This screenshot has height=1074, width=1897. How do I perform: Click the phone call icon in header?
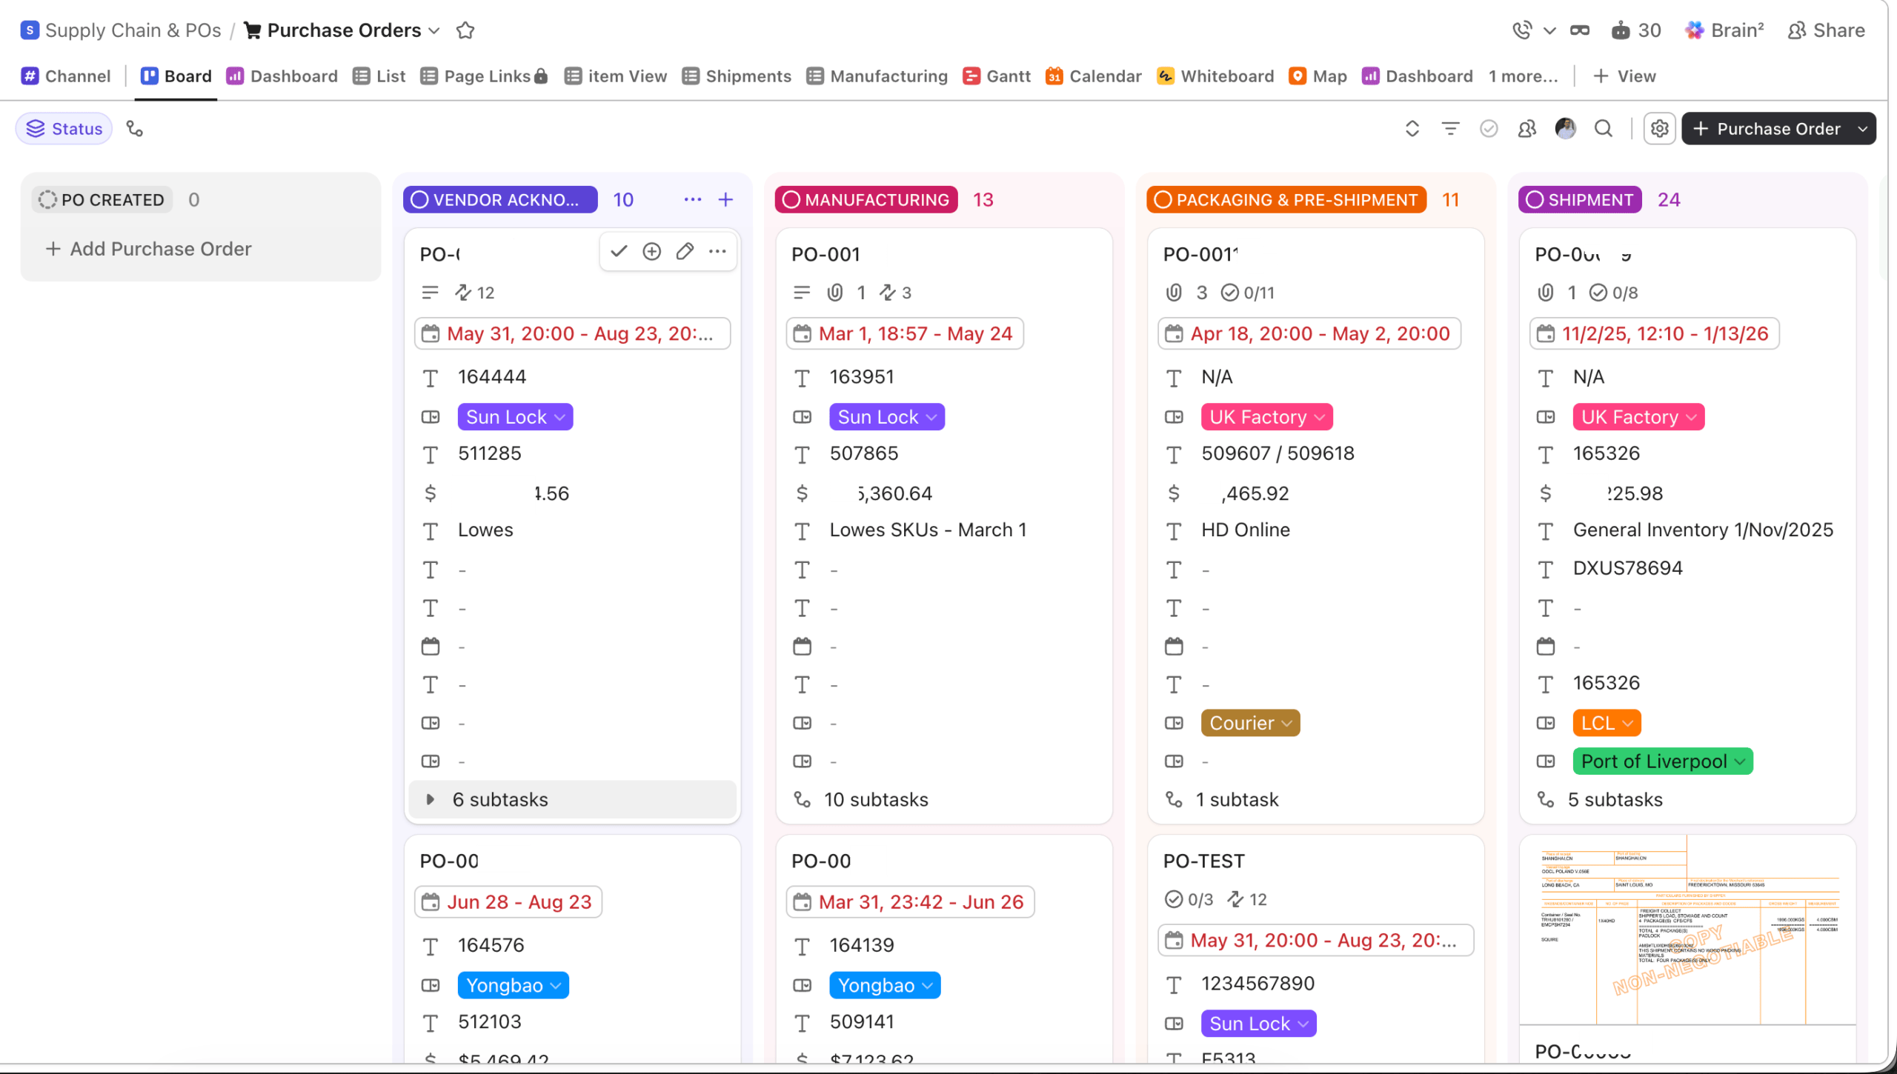click(1521, 30)
